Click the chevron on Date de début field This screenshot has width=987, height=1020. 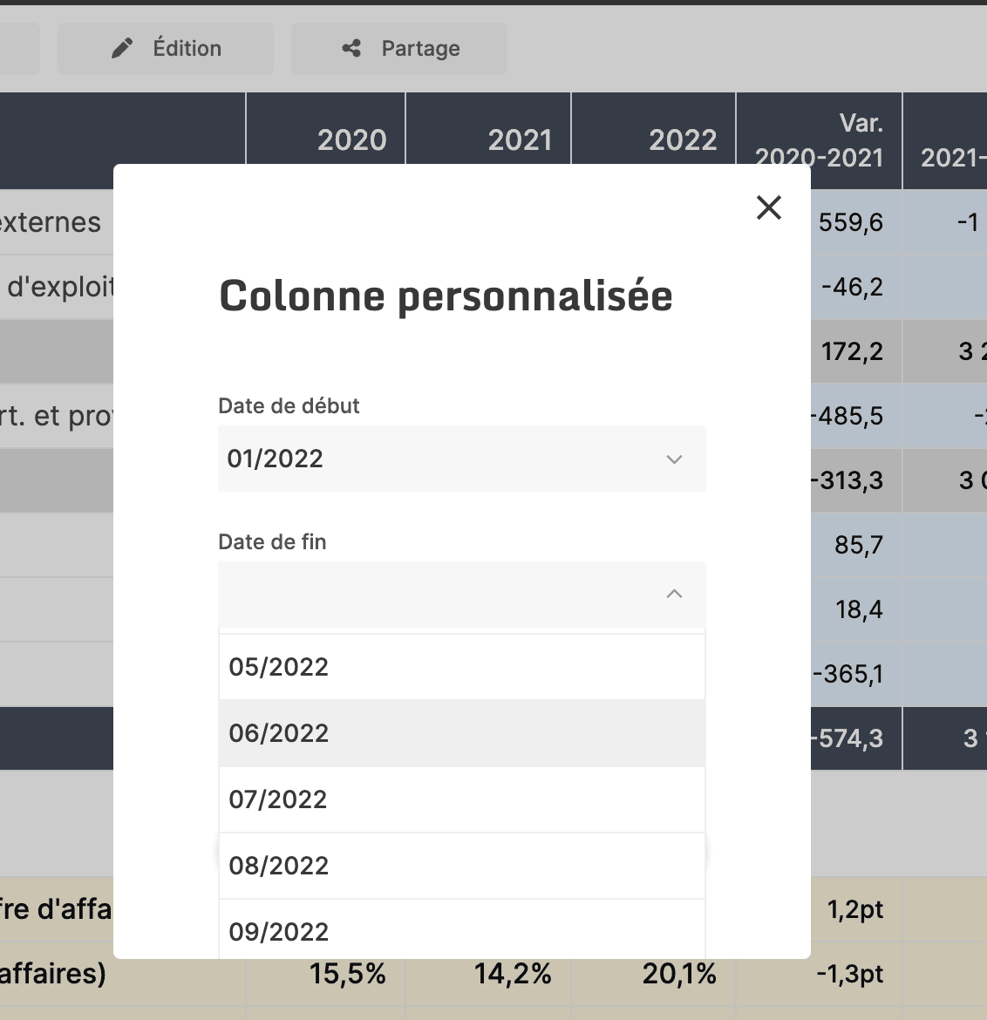click(673, 459)
